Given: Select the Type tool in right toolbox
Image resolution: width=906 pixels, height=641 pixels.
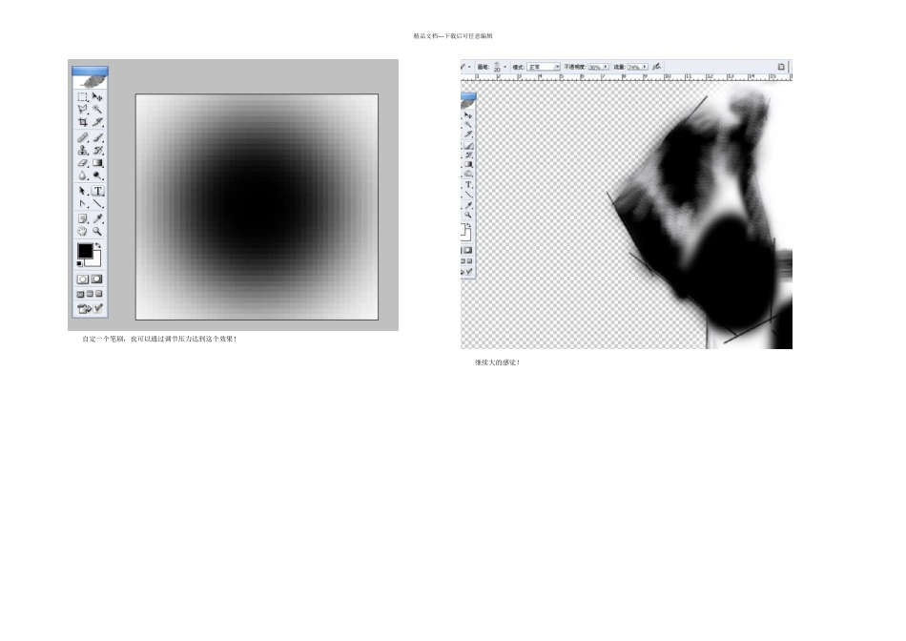Looking at the screenshot, I should (468, 185).
